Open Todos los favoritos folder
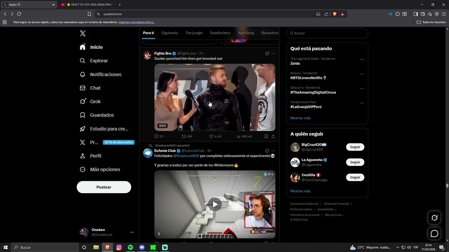449x252 pixels. tap(431, 22)
